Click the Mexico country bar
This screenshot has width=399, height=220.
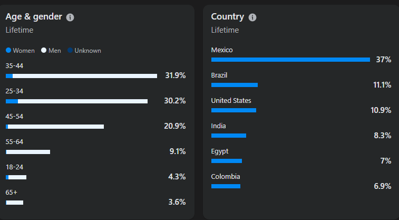[x=290, y=60]
